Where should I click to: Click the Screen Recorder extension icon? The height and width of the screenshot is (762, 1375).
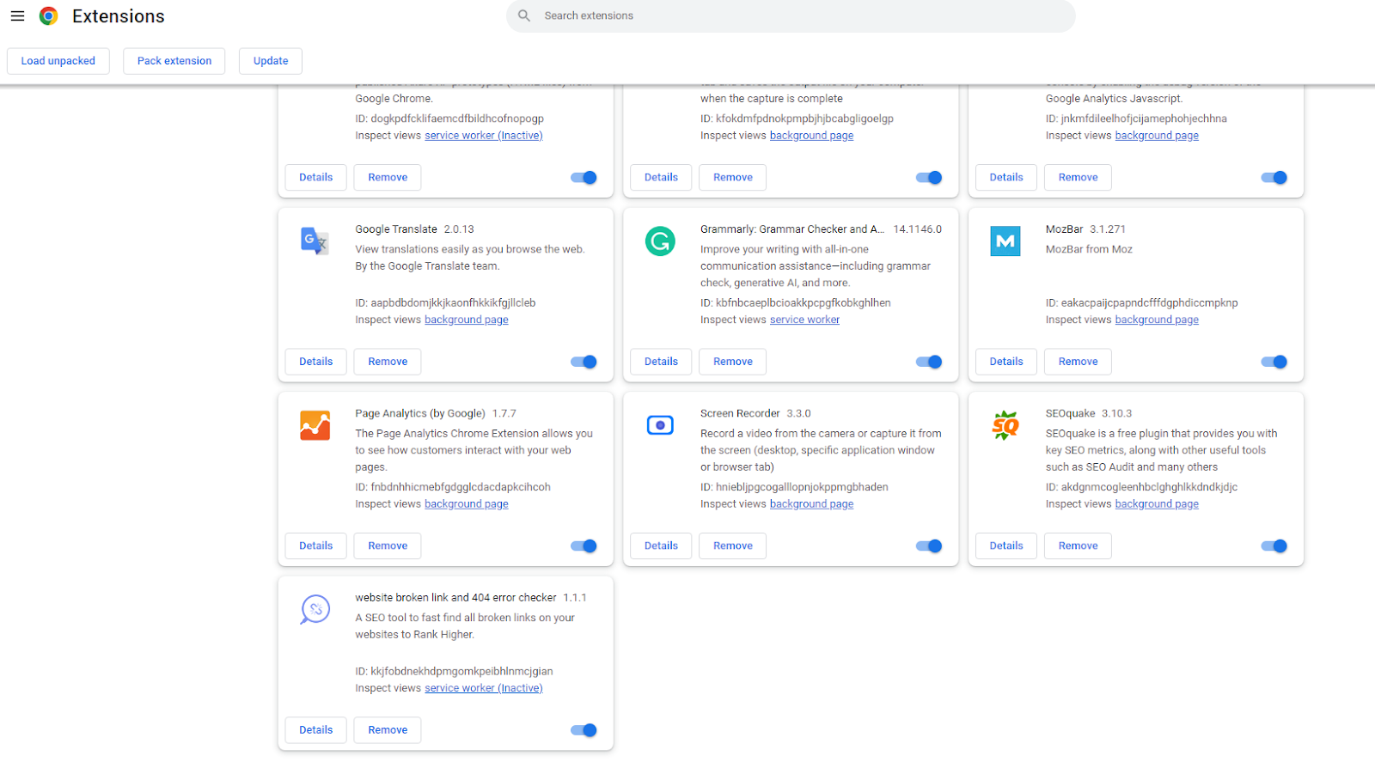(x=660, y=425)
